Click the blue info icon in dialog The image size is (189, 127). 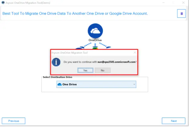[x=56, y=62]
